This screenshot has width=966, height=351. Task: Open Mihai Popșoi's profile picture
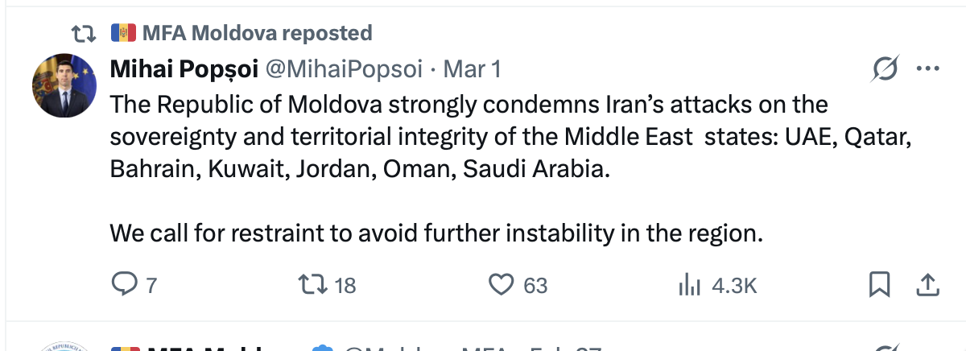(x=64, y=86)
